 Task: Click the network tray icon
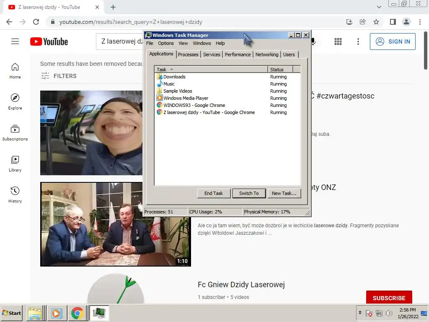[x=379, y=313]
